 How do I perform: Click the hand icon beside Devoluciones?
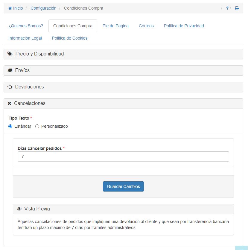pyautogui.click(x=10, y=87)
